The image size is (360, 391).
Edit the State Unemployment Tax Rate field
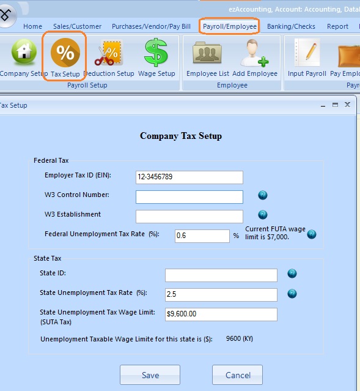pos(221,295)
